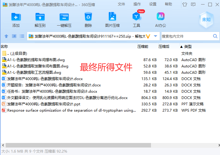Click the WPS PDF 文档 type cell
The height and width of the screenshot is (155, 220).
pyautogui.click(x=193, y=110)
